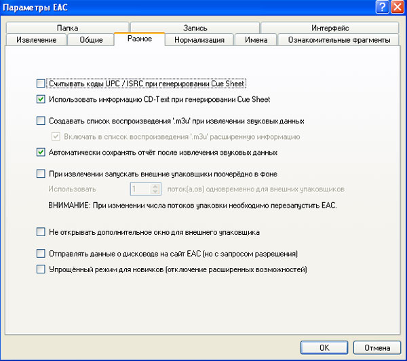Enable sending drive data to EAC site
Viewport: 407px width, 361px height.
41,253
